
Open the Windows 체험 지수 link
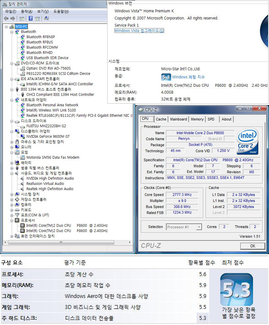tap(188, 77)
